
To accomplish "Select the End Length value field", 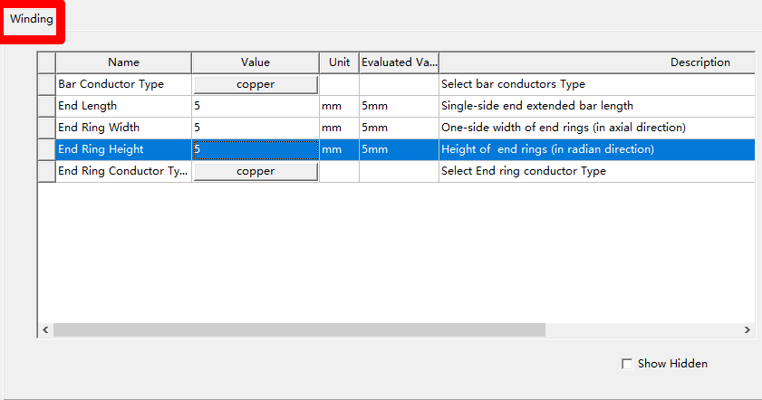I will 255,106.
